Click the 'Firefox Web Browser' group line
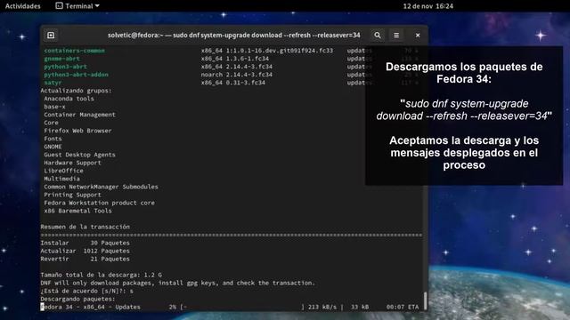Image resolution: width=570 pixels, height=320 pixels. 77,131
